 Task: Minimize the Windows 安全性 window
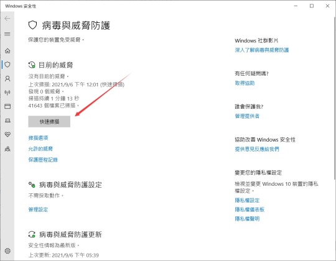(x=296, y=6)
